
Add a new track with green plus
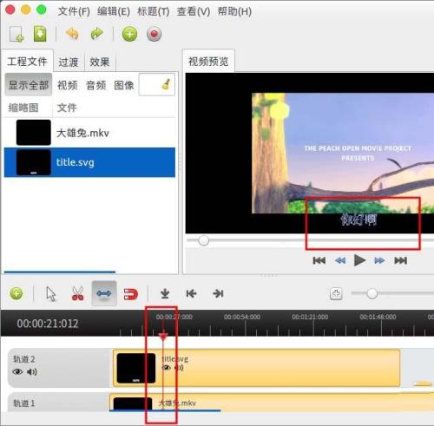pos(16,293)
